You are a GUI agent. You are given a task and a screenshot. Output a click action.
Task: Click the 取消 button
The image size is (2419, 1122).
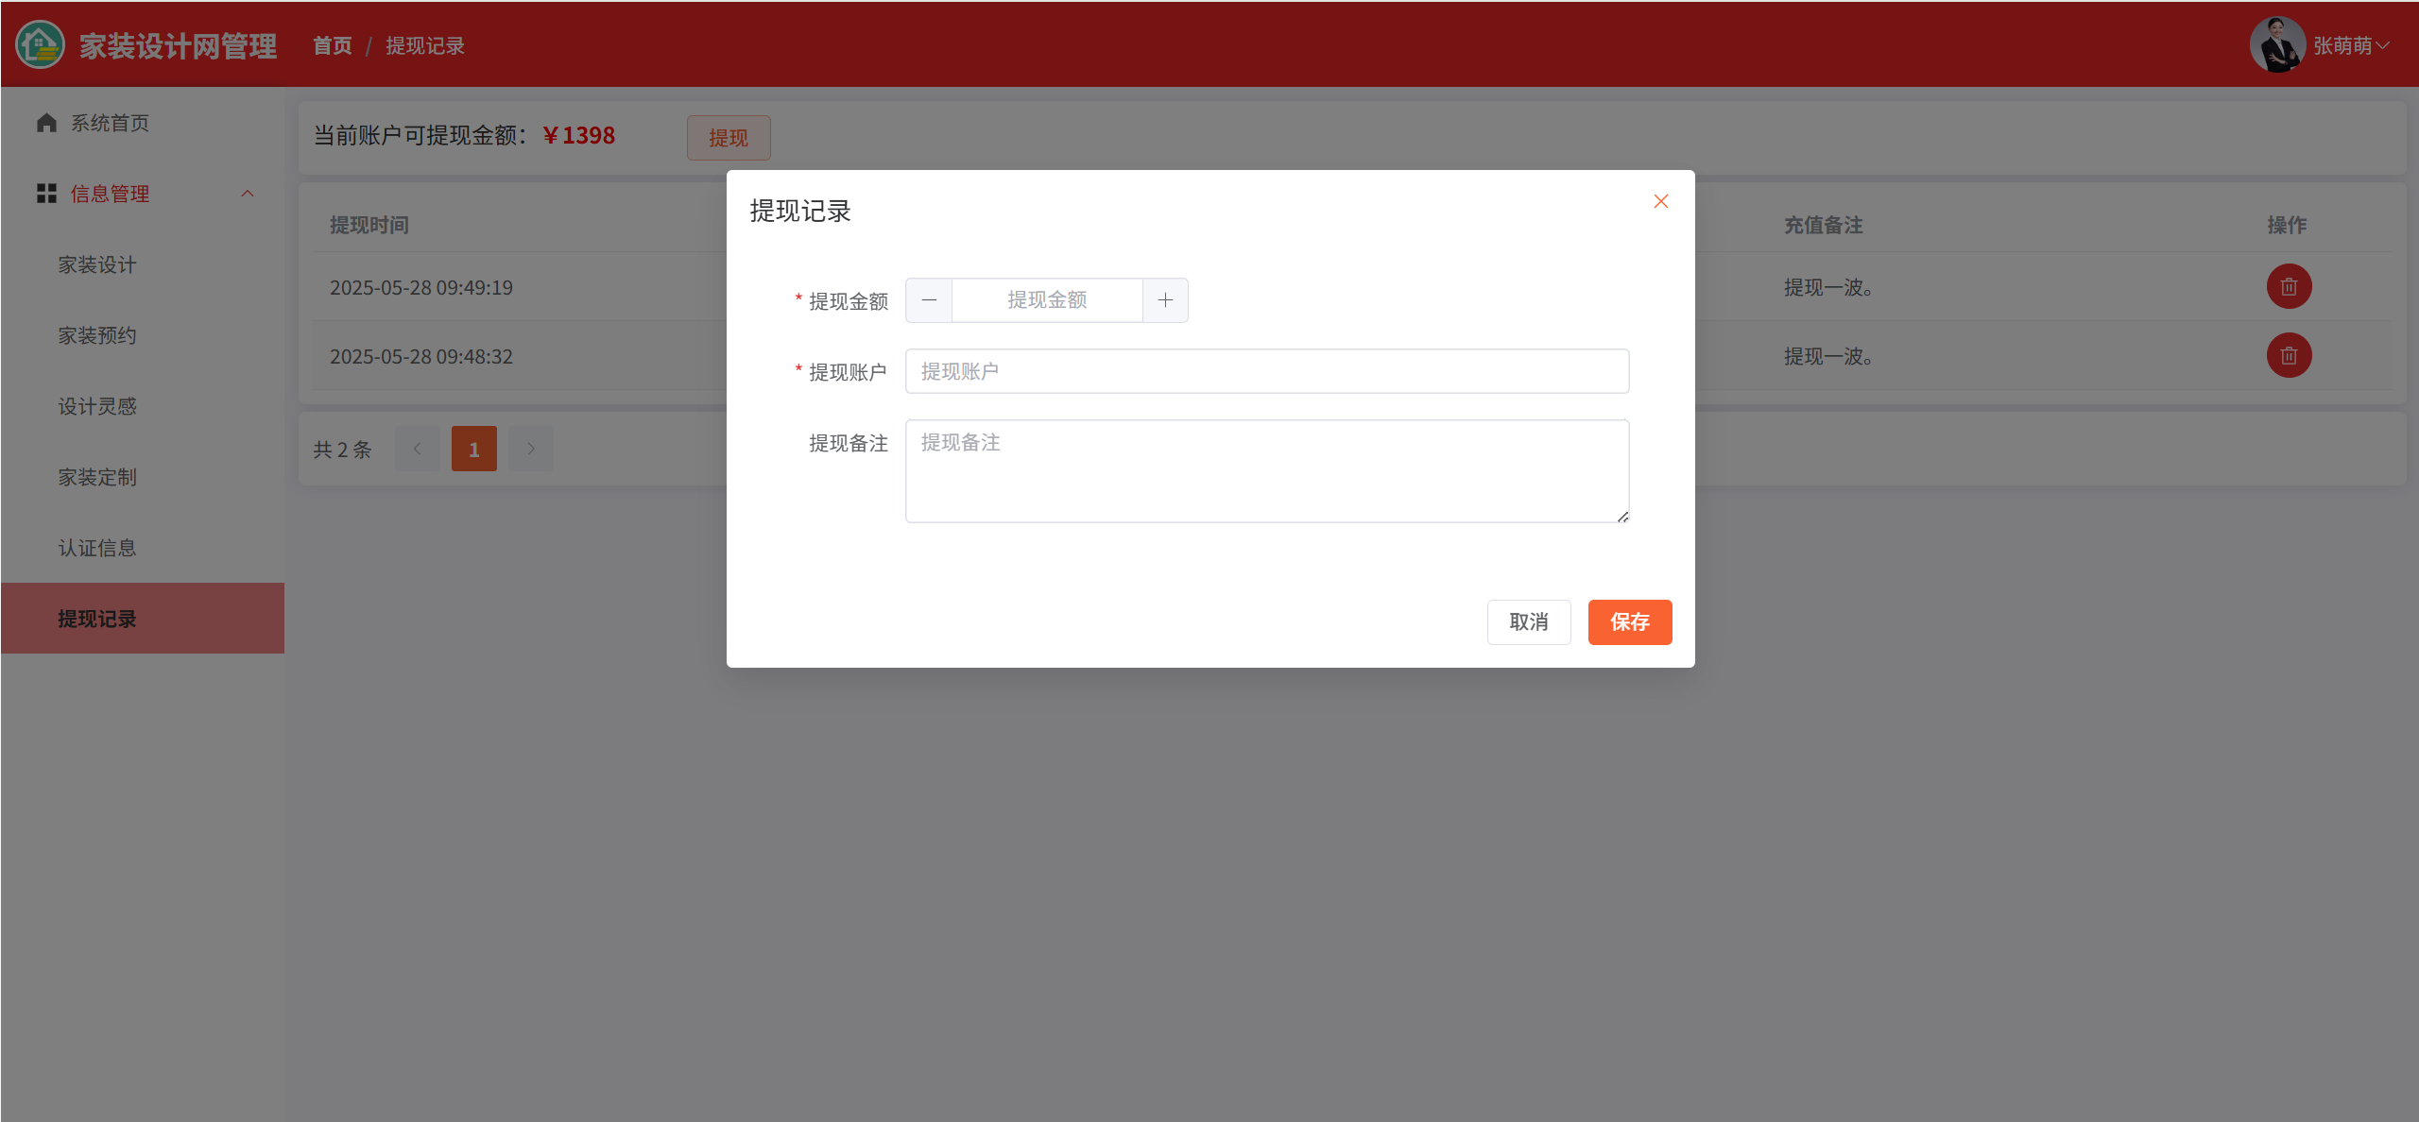coord(1528,622)
